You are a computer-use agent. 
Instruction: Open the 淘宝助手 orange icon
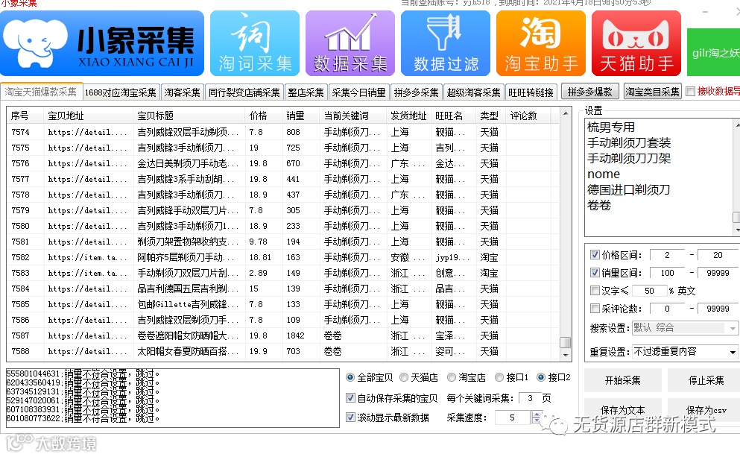coord(541,43)
